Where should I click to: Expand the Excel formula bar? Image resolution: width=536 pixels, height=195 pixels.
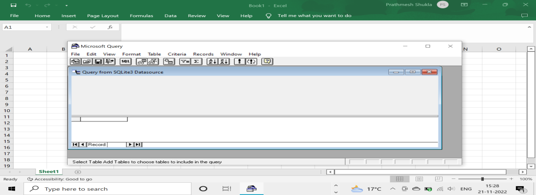(x=530, y=26)
